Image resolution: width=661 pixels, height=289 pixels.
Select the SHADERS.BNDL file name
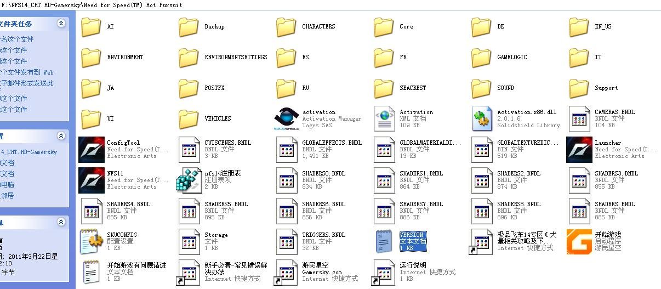tap(614, 204)
